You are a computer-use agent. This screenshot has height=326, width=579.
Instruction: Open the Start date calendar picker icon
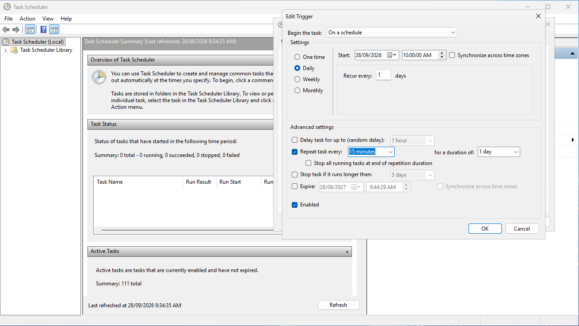(392, 55)
